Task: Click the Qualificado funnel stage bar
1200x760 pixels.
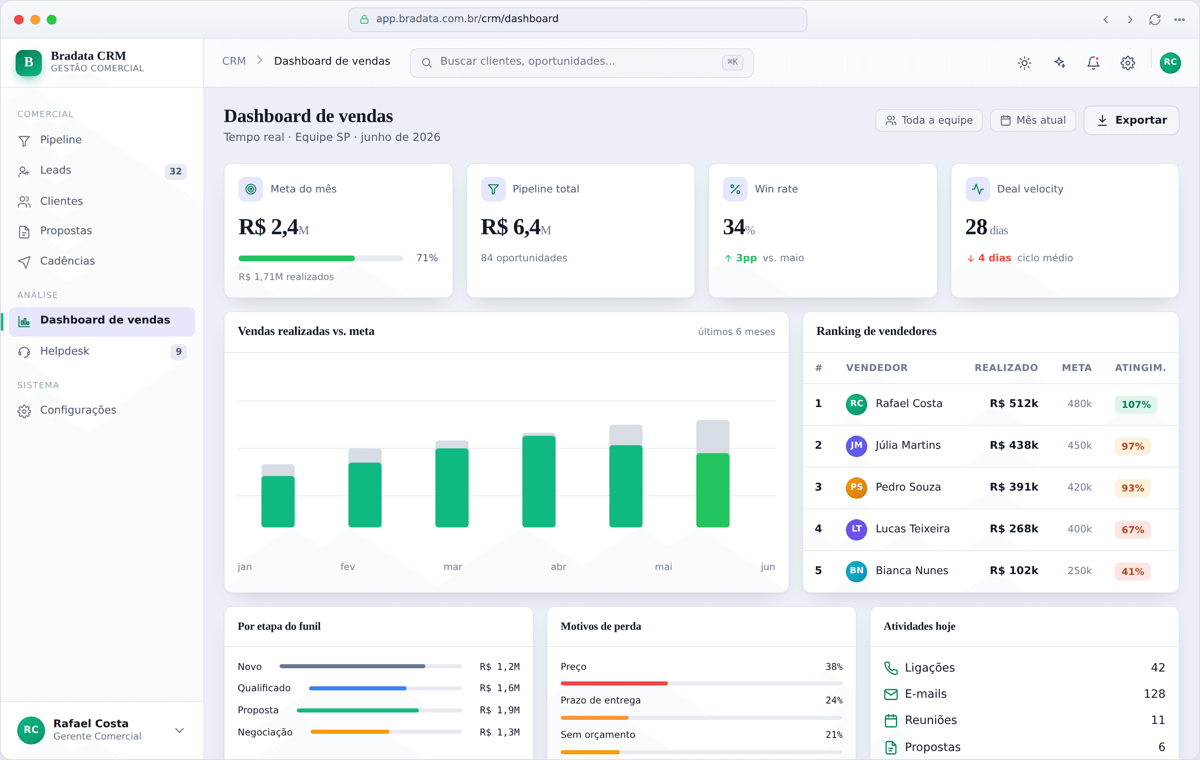Action: click(385, 688)
